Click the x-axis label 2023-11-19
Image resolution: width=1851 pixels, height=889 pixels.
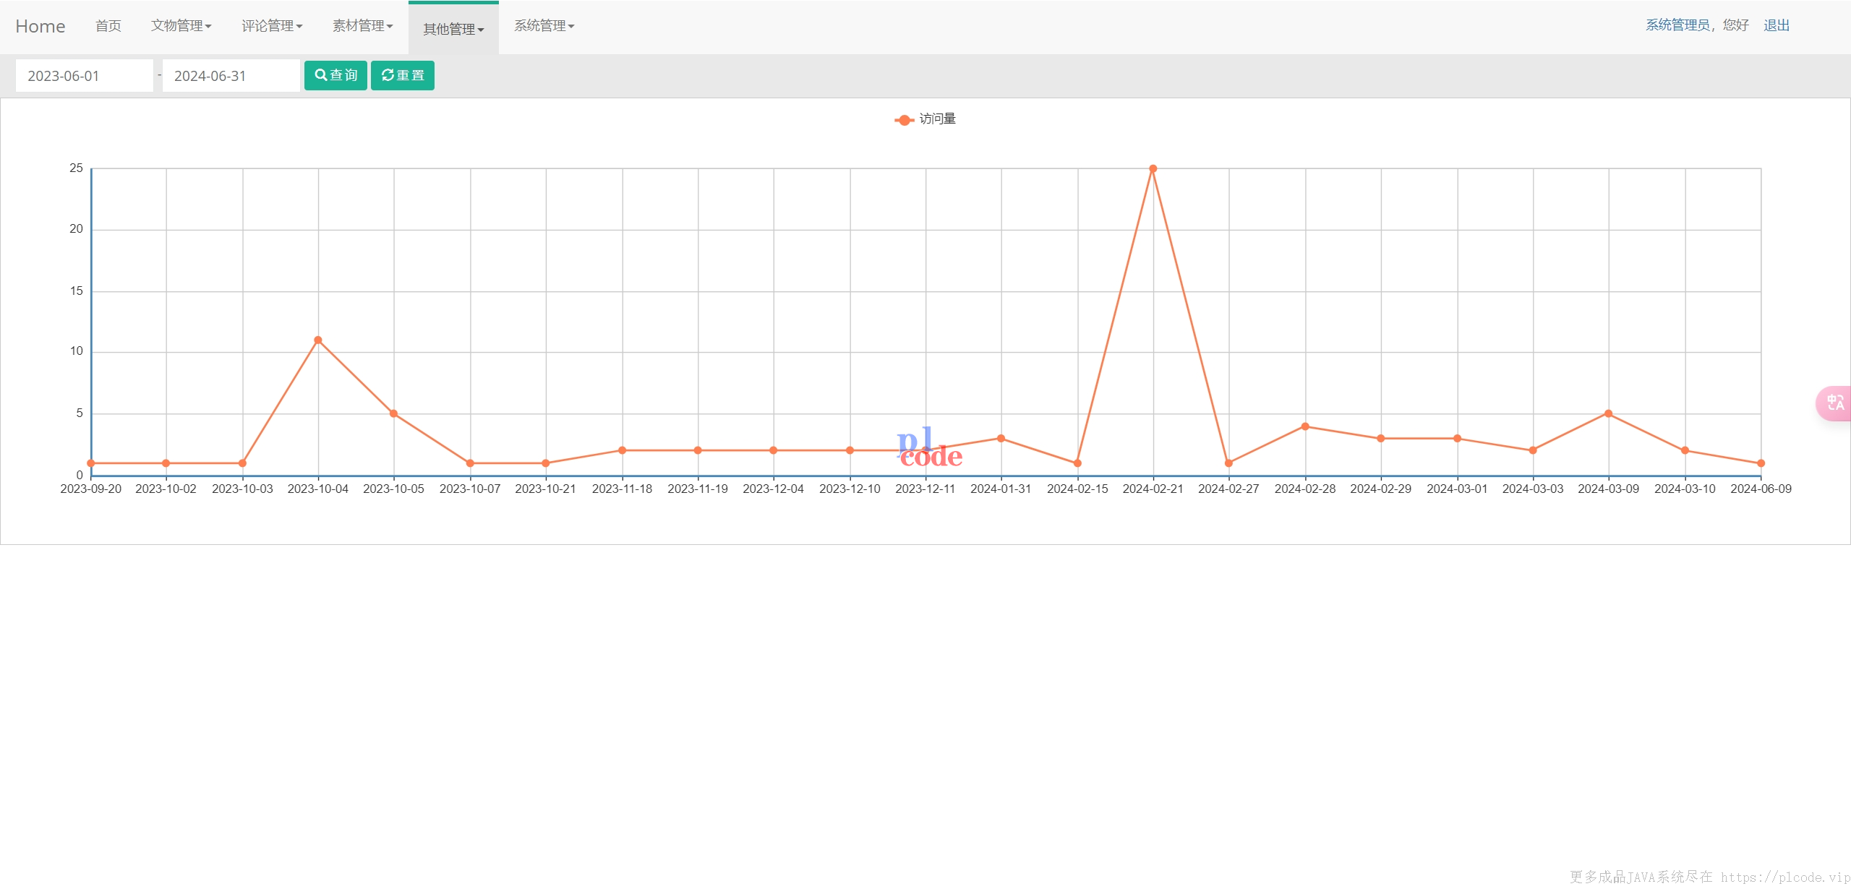coord(698,489)
